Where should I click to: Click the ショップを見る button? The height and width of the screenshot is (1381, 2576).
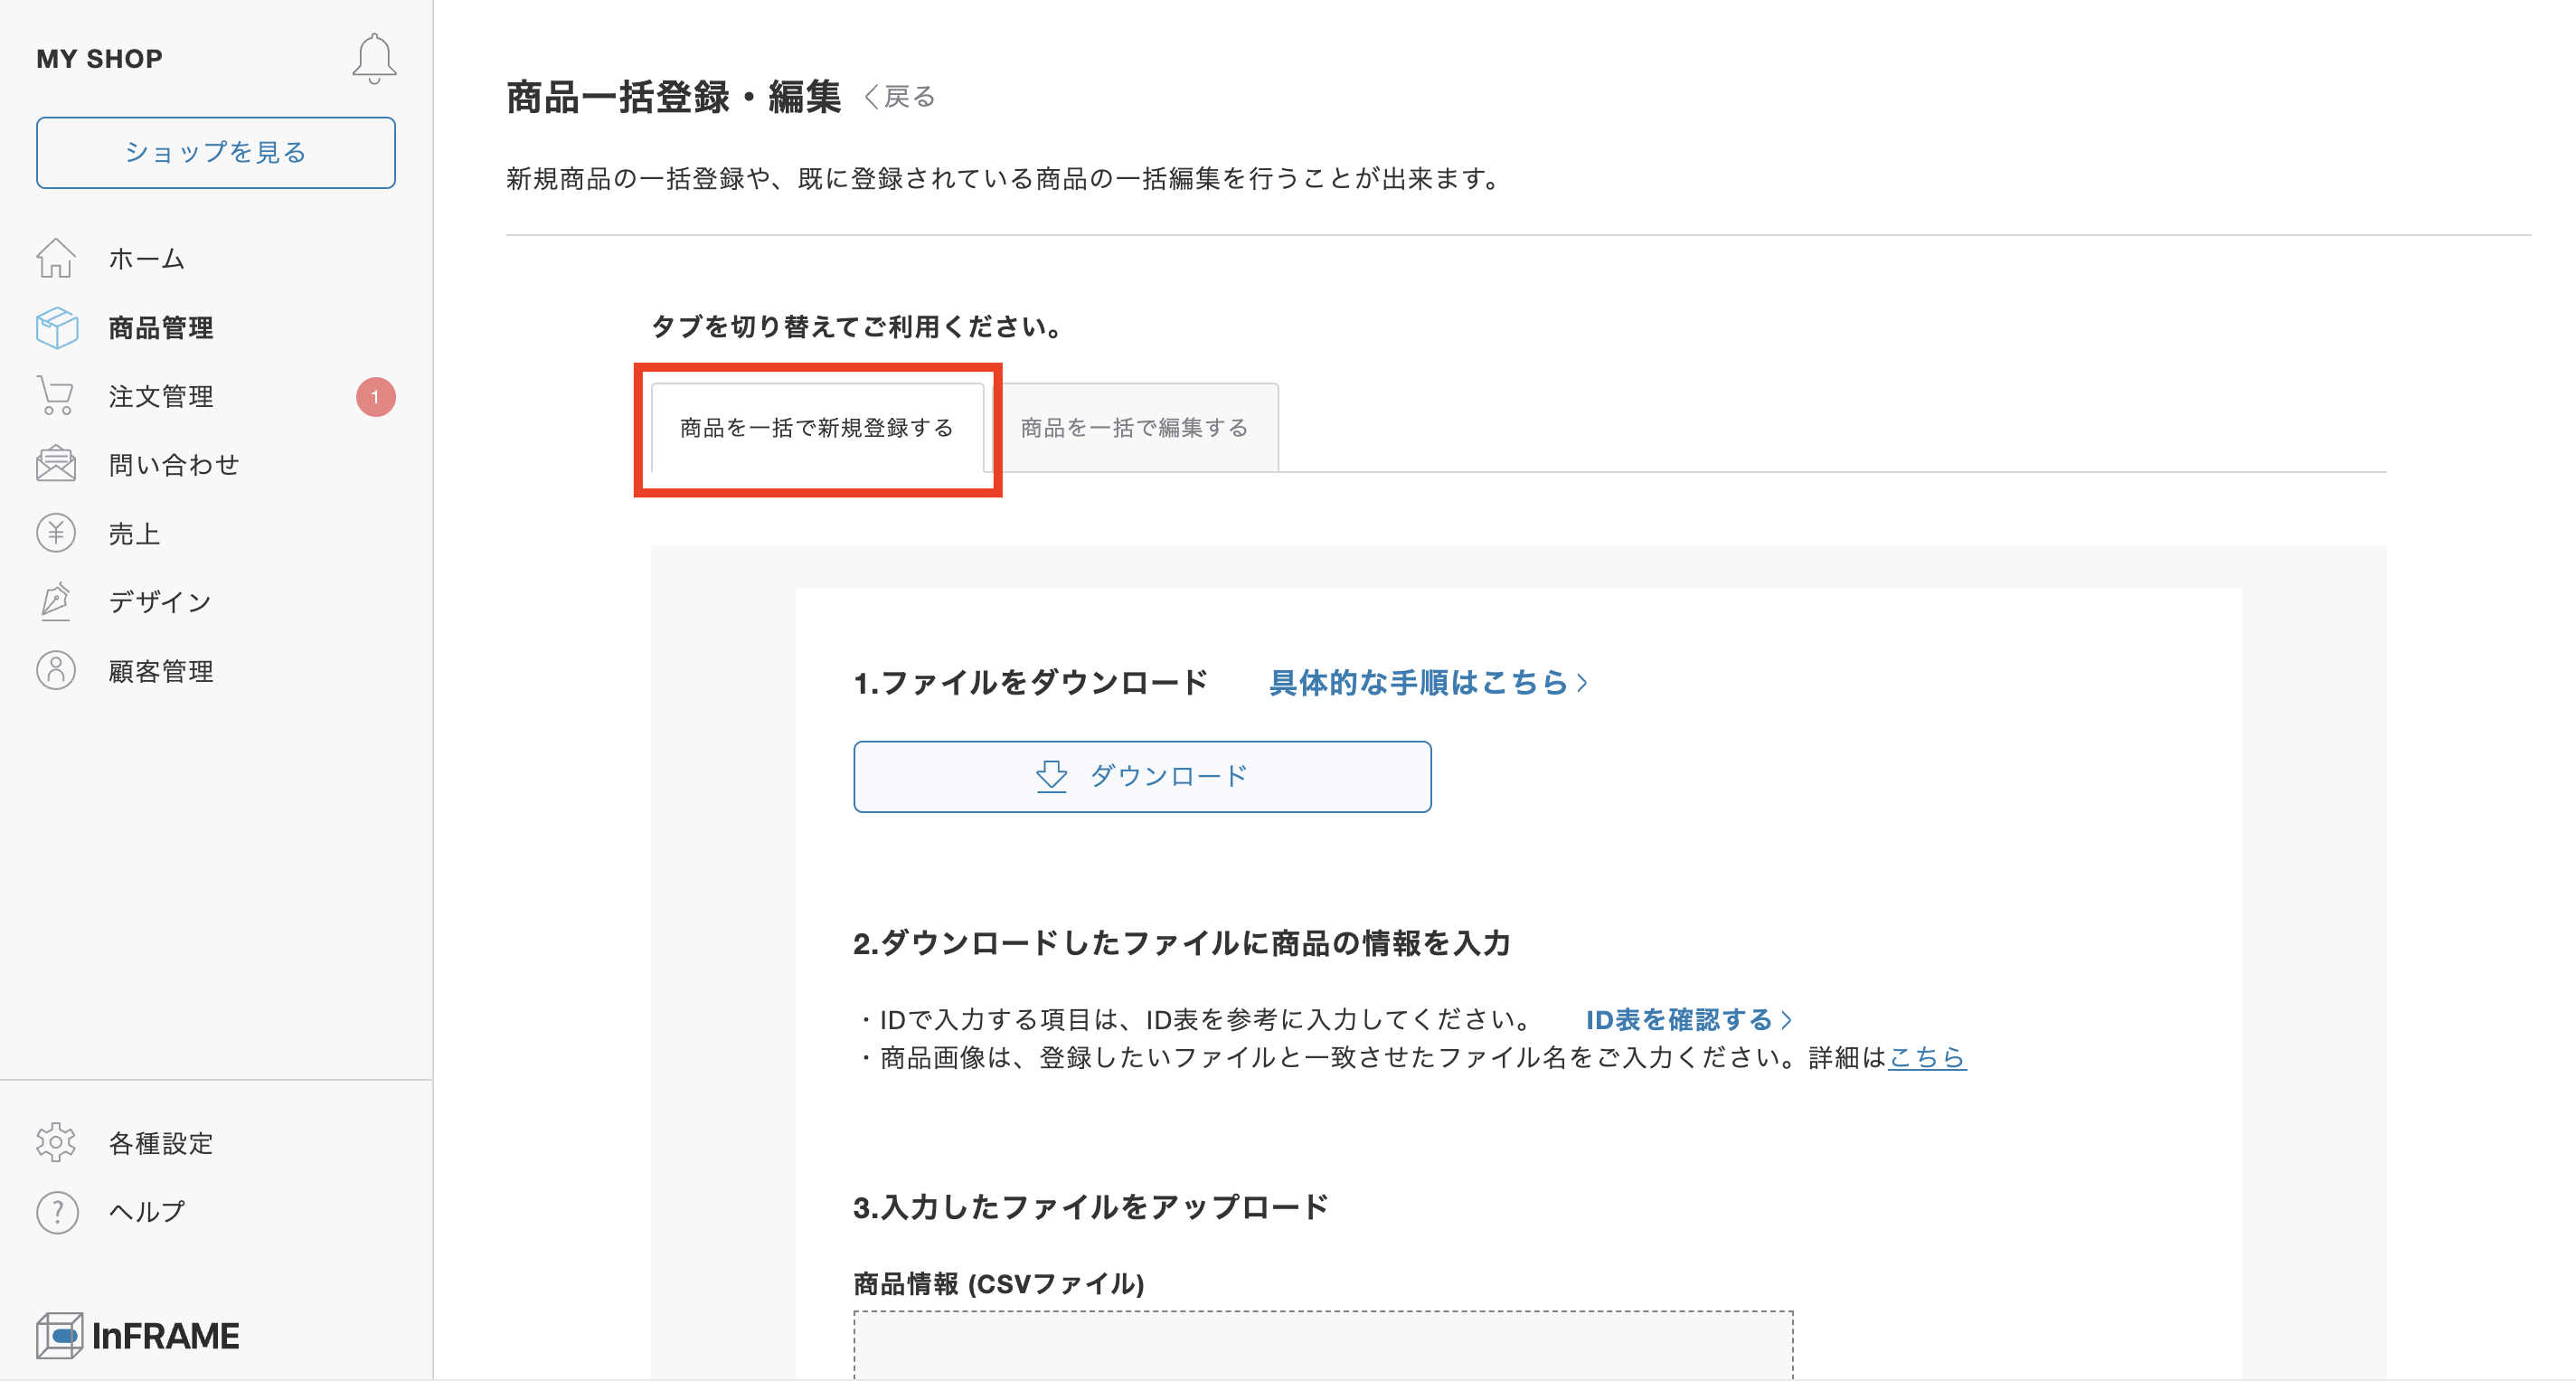[215, 152]
